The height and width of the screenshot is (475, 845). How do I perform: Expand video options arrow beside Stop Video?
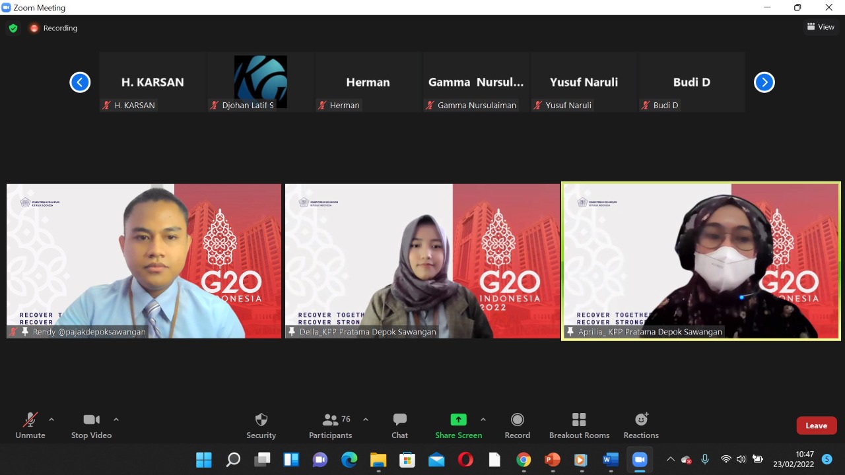[116, 420]
